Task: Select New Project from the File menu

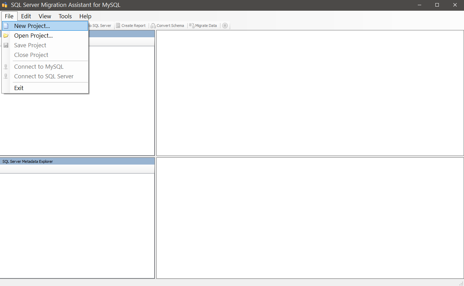Action: (x=32, y=26)
